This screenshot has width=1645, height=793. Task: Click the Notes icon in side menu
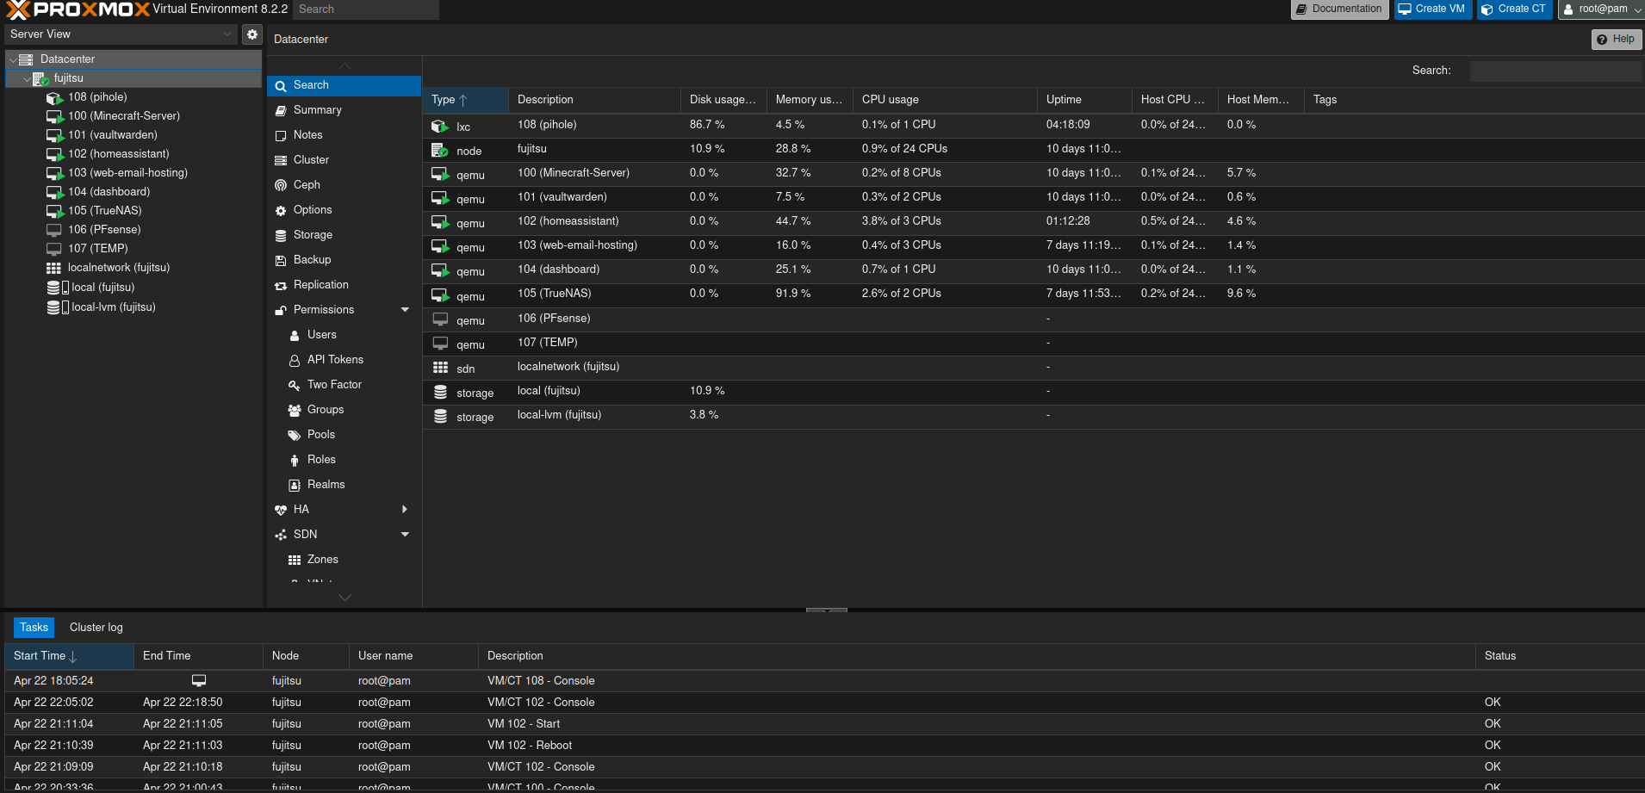pos(281,135)
